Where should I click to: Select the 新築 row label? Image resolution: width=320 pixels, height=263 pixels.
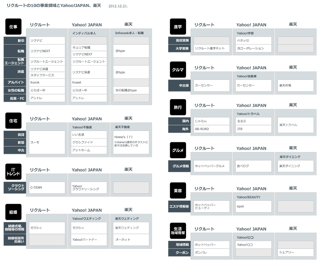tap(15, 142)
